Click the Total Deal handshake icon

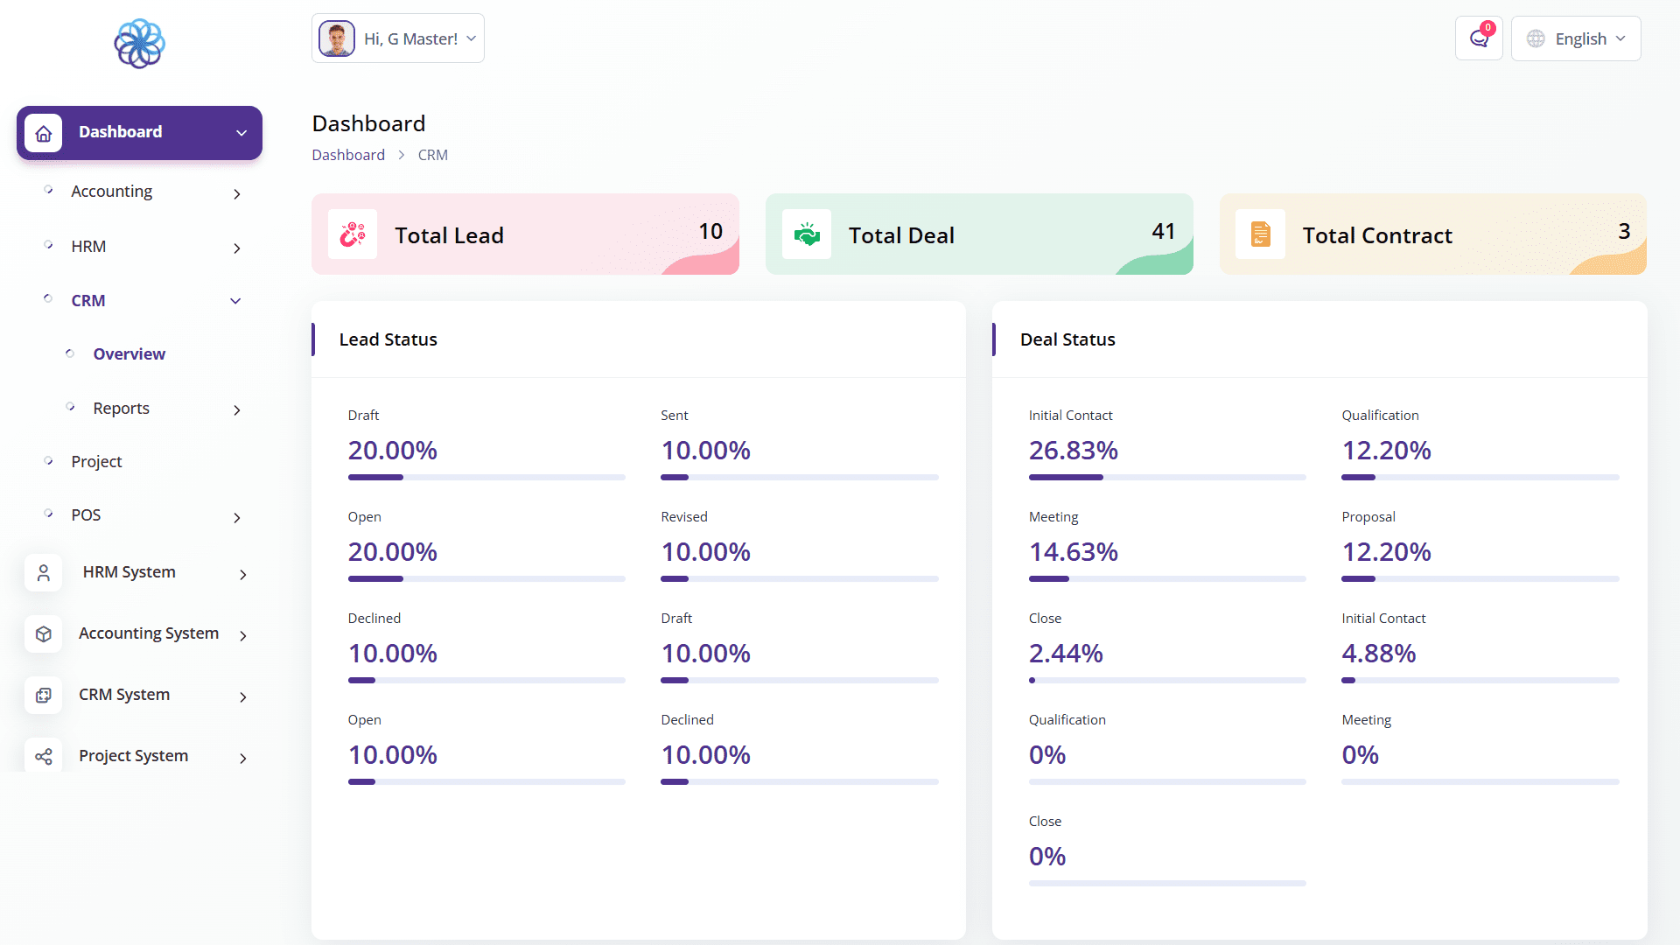[x=807, y=234]
